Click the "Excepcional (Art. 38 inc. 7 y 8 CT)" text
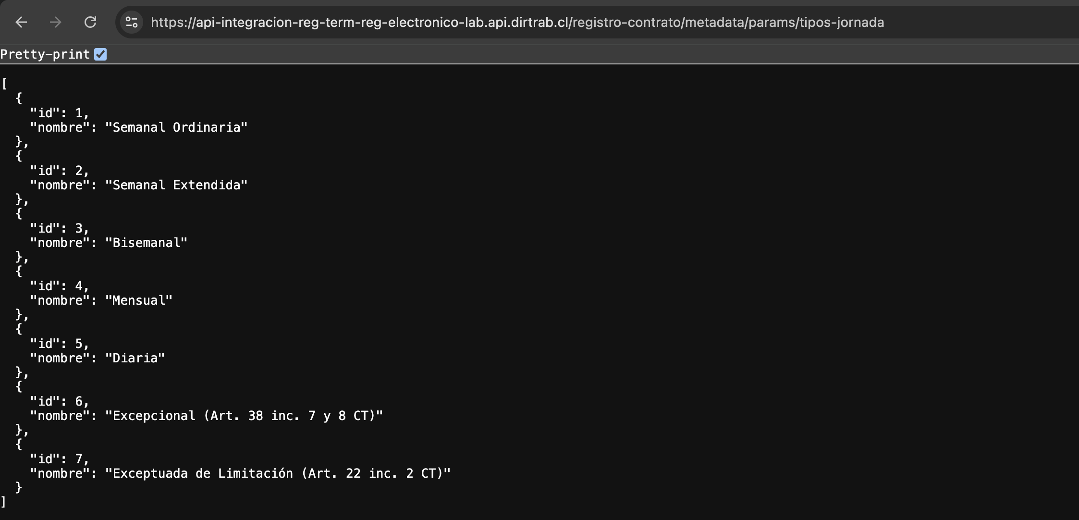Screen dimensions: 1079x520 [244, 416]
